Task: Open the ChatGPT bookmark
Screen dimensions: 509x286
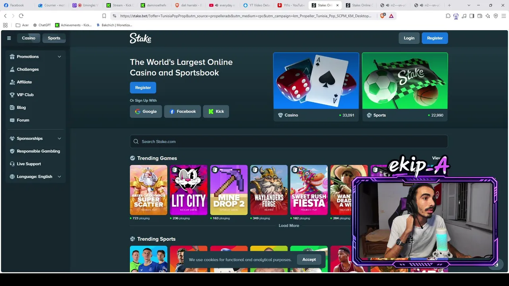Action: pos(42,25)
